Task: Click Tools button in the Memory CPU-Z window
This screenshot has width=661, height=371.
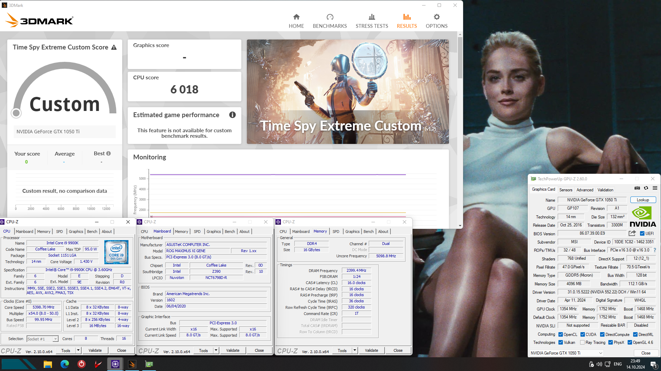Action: point(342,350)
